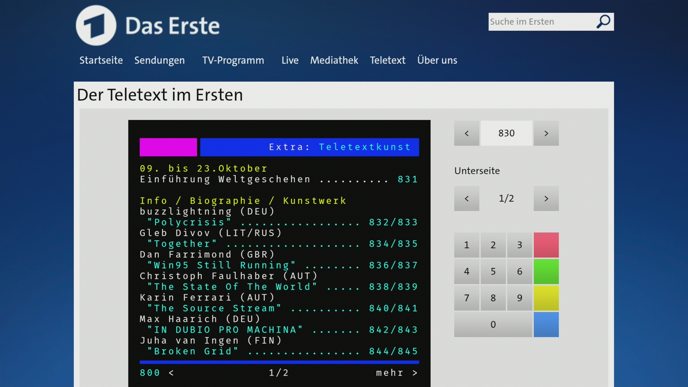The height and width of the screenshot is (387, 688).
Task: Click 'mehr >' teletext link
Action: point(396,373)
